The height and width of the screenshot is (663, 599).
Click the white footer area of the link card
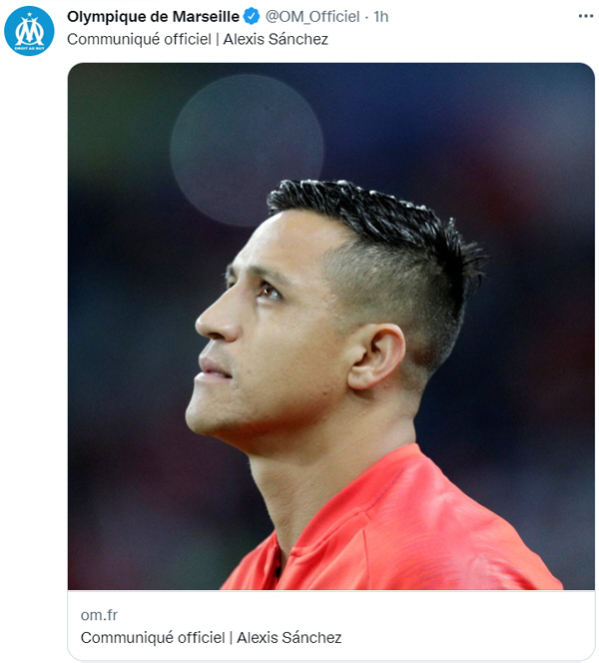[x=331, y=625]
